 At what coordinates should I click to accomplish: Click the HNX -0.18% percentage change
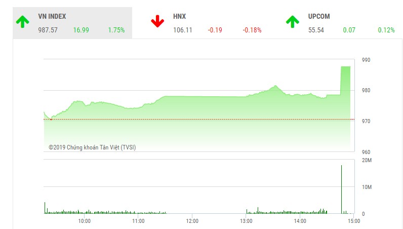point(252,30)
